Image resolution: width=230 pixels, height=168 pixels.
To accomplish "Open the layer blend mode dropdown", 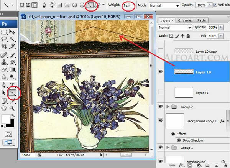I will click(175, 28).
